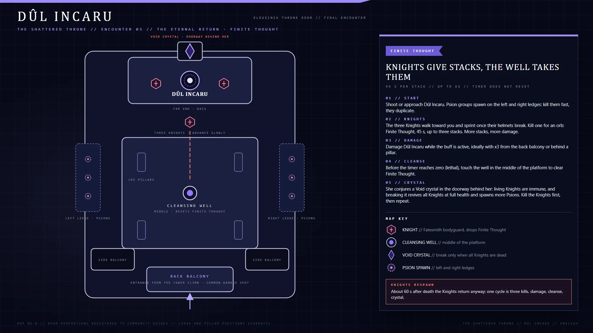Viewport: 593px width, 333px height.
Task: Click 'ELEUSINIA THRONE ROOM // FINAL ENCOUNTER' header text
Action: [309, 18]
